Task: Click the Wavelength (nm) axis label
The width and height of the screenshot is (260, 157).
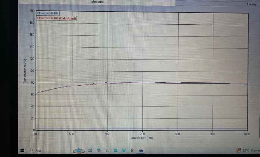Action: 142,138
